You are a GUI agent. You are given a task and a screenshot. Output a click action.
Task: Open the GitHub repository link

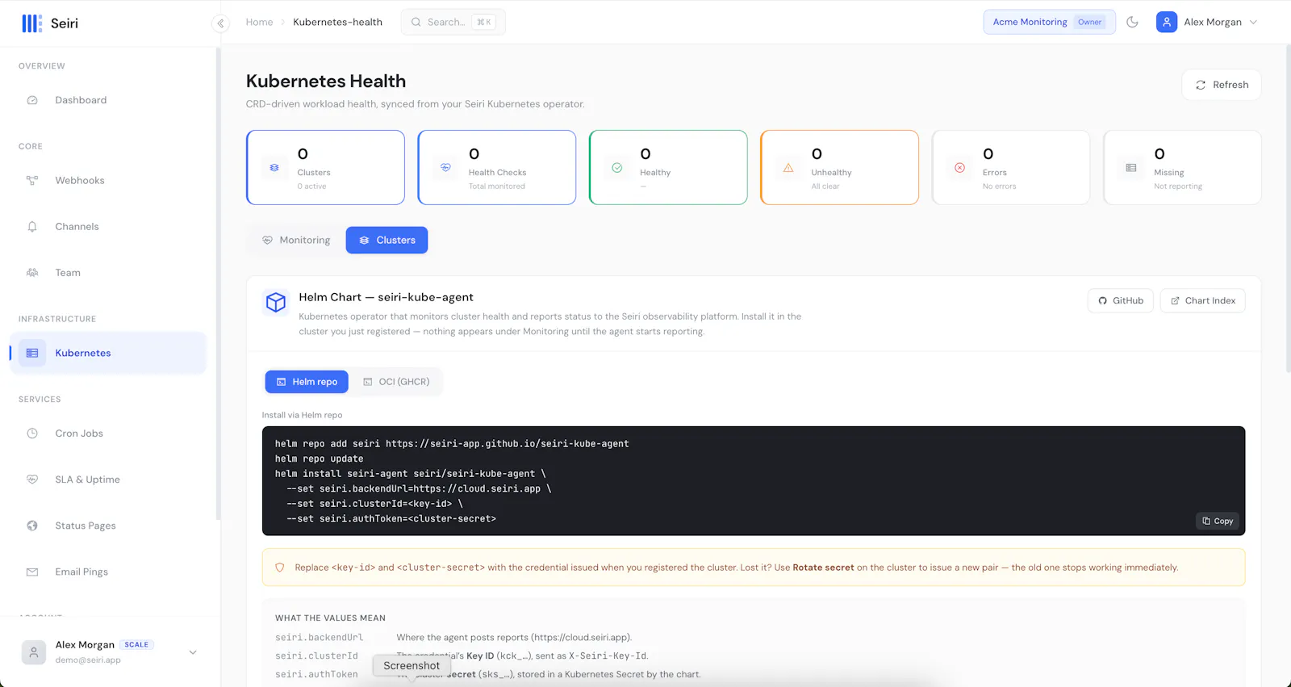click(x=1121, y=301)
